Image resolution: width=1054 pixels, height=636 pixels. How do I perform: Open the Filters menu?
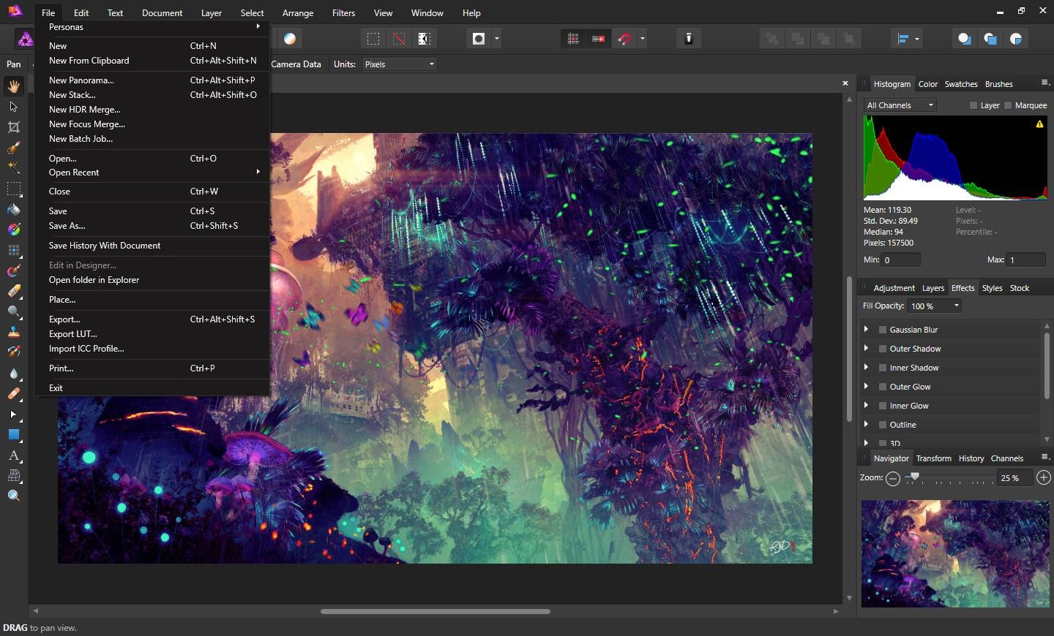(343, 13)
